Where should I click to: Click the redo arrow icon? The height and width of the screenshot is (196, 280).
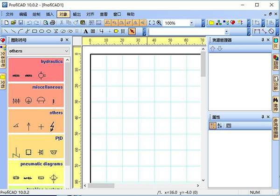coord(36,23)
